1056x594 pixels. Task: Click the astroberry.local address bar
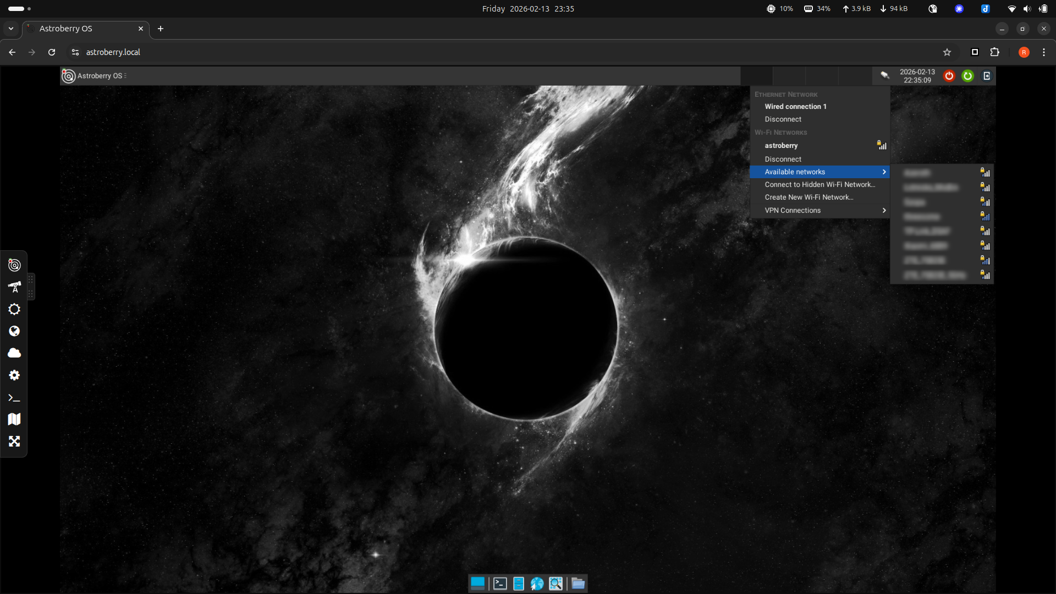tap(113, 52)
